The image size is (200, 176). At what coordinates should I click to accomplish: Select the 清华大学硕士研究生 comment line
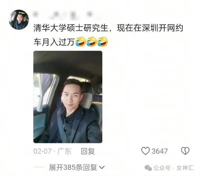click(108, 28)
